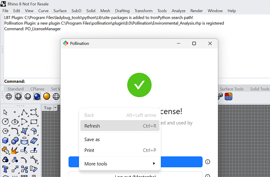Click the blue sphere Rendered viewport icon
Viewport: 270px width, 177px height.
tap(37, 97)
